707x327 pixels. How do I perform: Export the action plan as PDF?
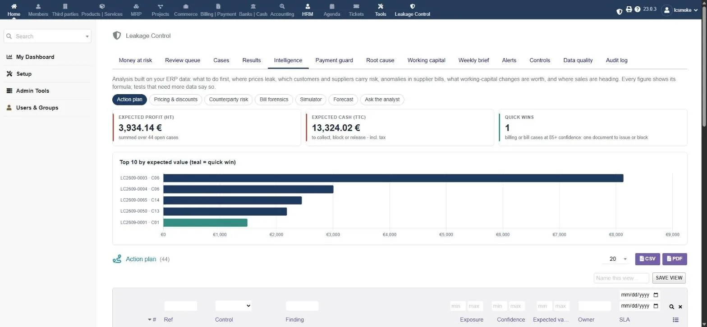[675, 259]
